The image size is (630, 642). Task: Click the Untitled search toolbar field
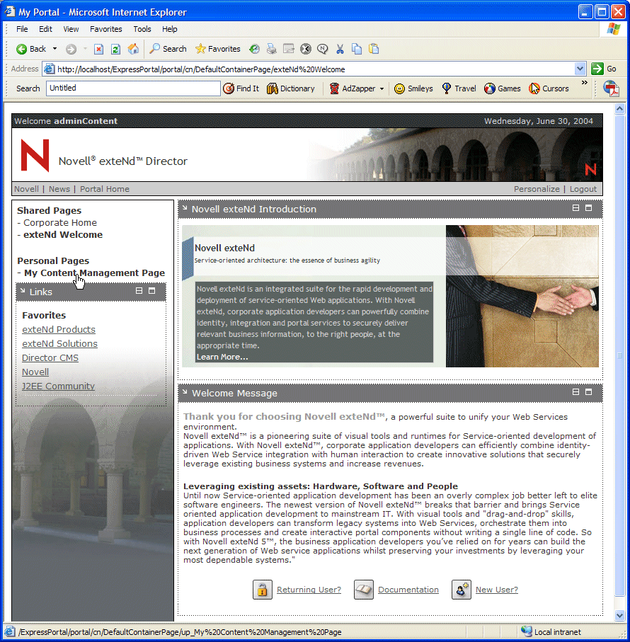tap(134, 88)
